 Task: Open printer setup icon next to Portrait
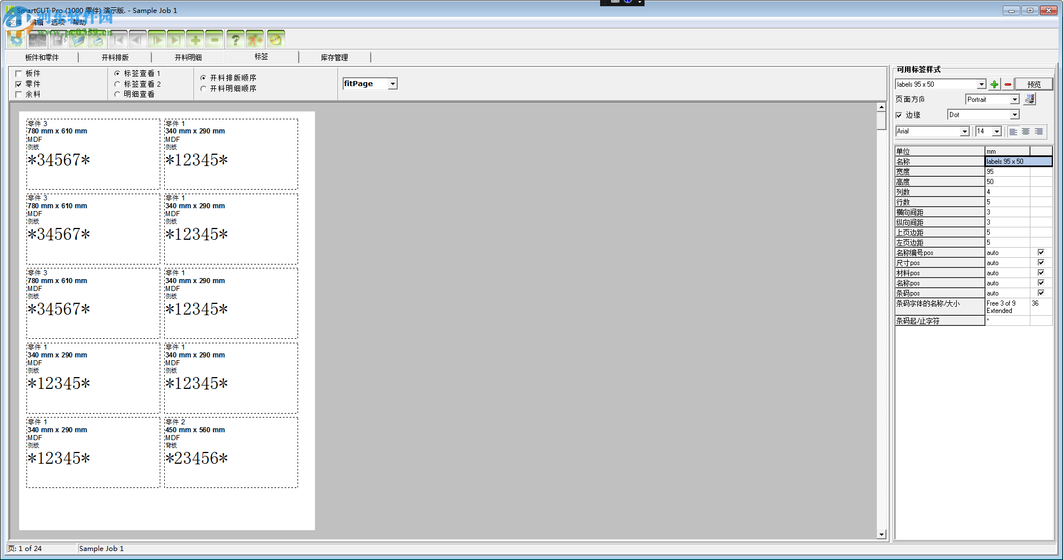[x=1030, y=99]
